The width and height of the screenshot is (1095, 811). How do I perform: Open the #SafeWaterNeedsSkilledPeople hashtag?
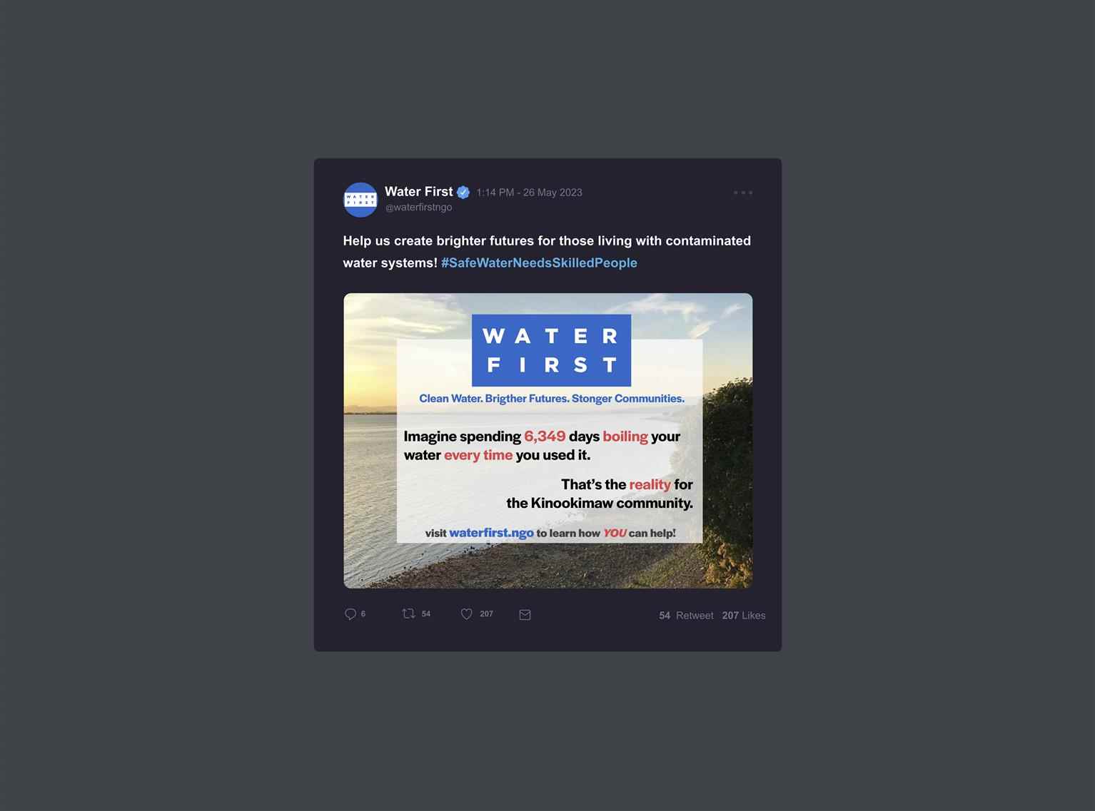pos(539,262)
